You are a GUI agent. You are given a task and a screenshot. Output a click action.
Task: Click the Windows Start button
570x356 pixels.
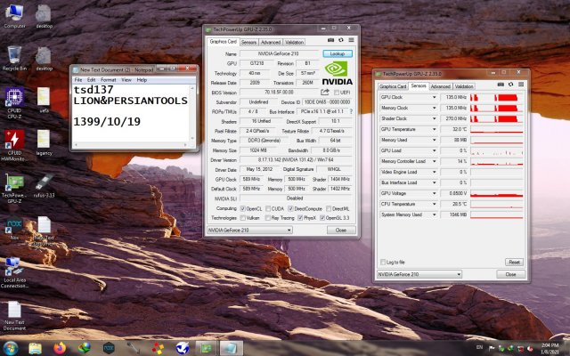pyautogui.click(x=11, y=347)
